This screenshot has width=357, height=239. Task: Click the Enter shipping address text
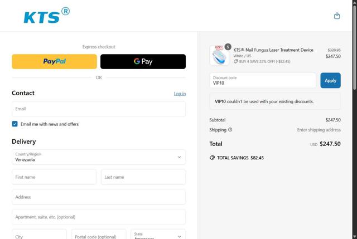click(x=319, y=130)
